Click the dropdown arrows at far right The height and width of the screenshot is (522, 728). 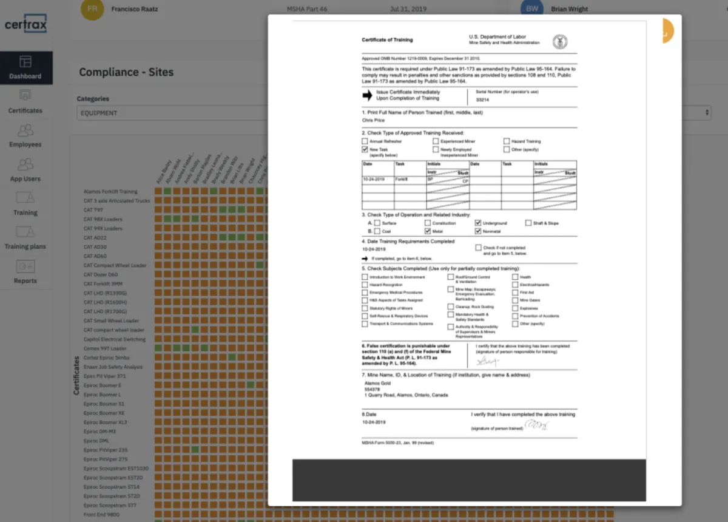coord(707,113)
